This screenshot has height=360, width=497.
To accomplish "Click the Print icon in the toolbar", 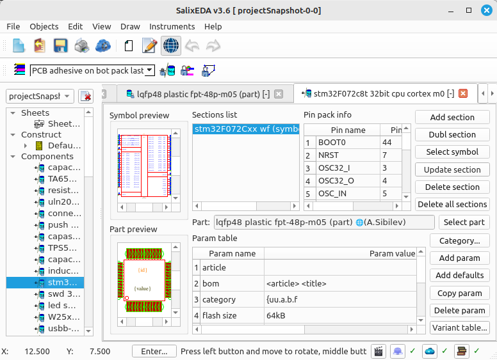I will [x=82, y=45].
